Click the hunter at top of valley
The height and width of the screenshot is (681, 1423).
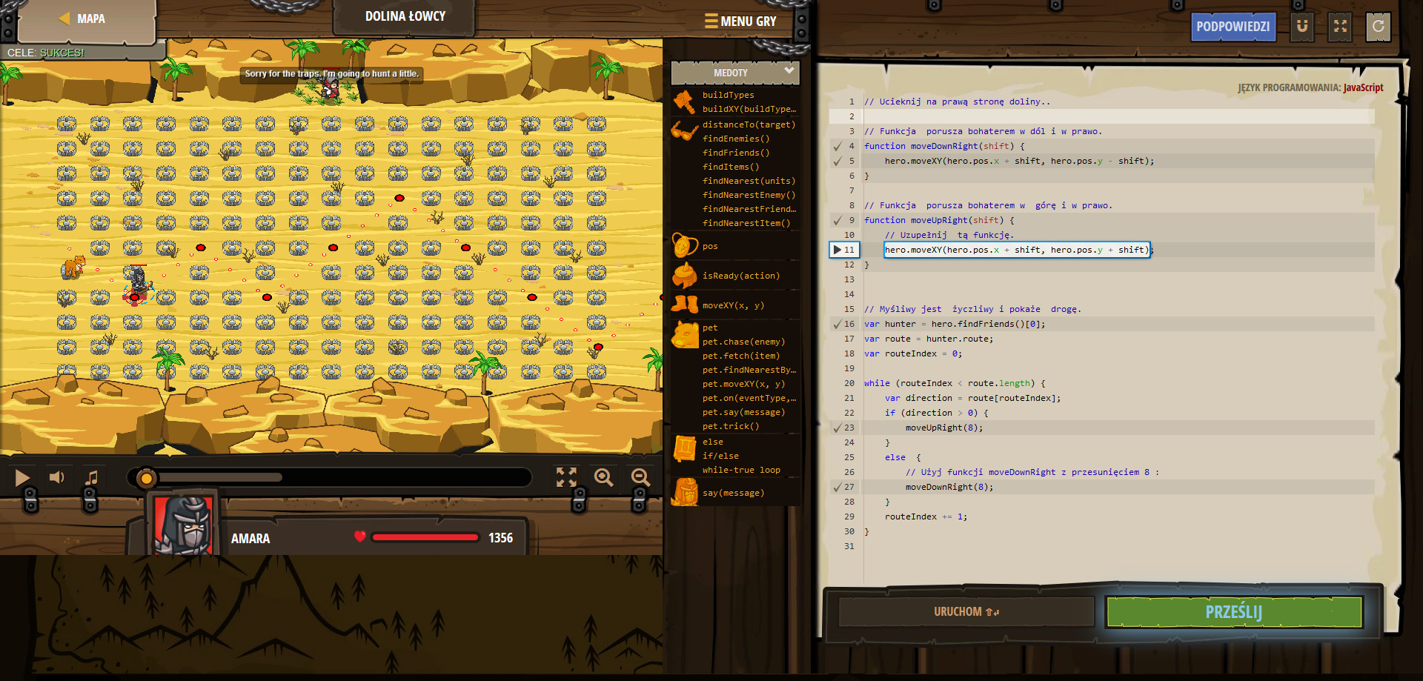click(x=330, y=88)
